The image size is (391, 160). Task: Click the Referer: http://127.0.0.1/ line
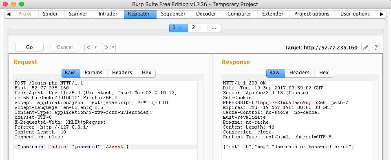tap(51, 127)
